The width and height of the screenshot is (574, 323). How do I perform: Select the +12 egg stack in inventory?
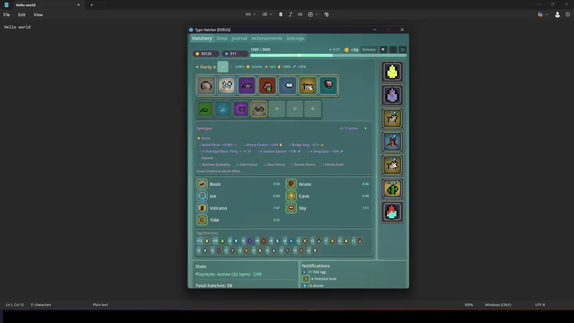(203, 241)
